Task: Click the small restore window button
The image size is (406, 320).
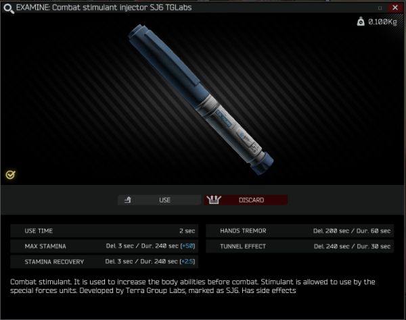Action: [x=380, y=8]
